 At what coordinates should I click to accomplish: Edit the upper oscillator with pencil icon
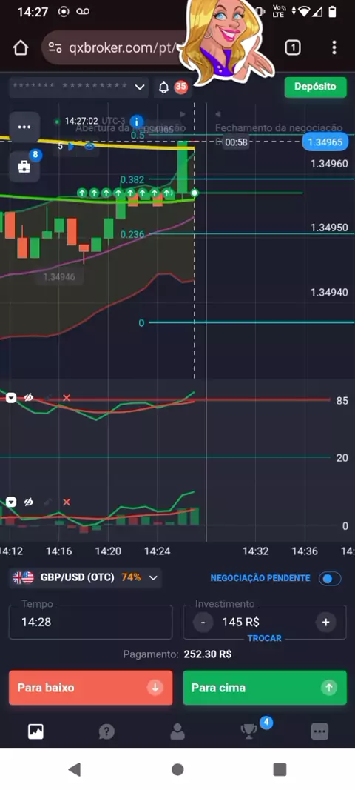pos(48,398)
